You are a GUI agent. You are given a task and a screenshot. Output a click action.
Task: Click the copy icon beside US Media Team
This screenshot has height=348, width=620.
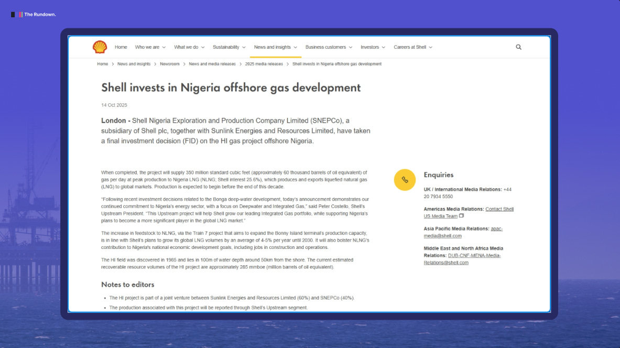[x=461, y=215]
